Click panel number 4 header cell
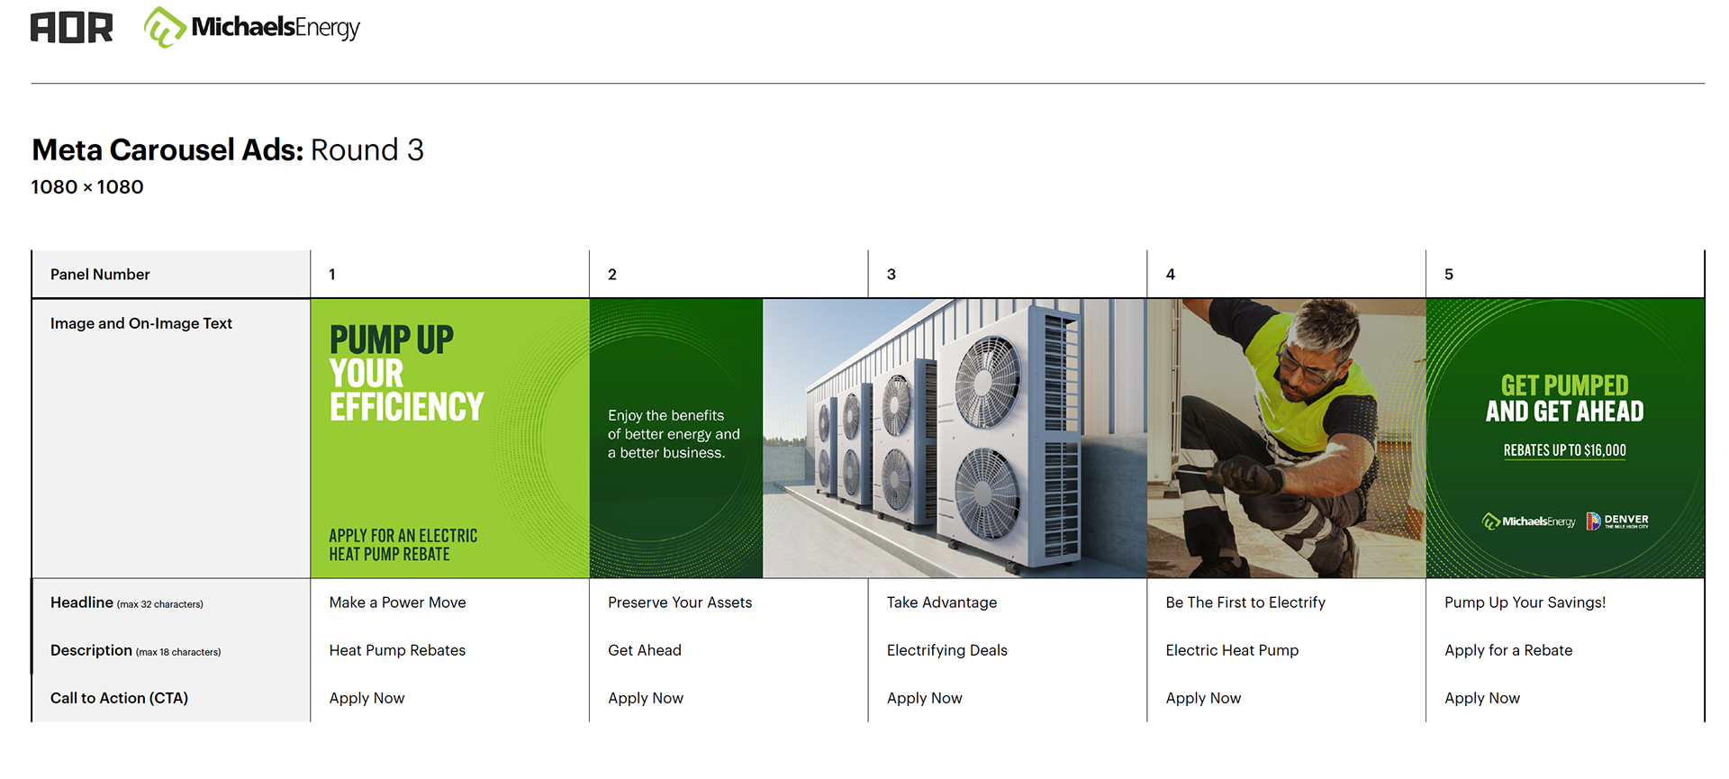Viewport: 1729px width, 779px height. pyautogui.click(x=1287, y=275)
